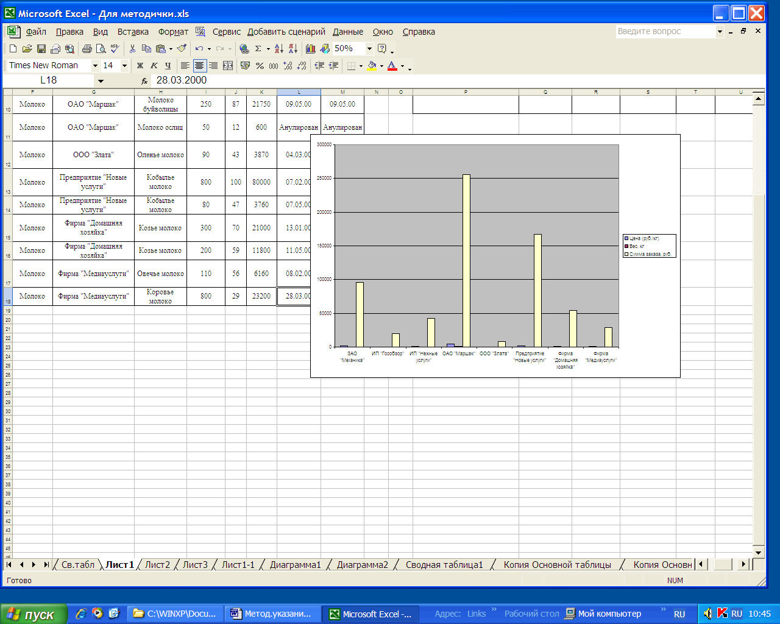The width and height of the screenshot is (780, 624).
Task: Sort ascending with the A-Я down icon
Action: coord(279,49)
